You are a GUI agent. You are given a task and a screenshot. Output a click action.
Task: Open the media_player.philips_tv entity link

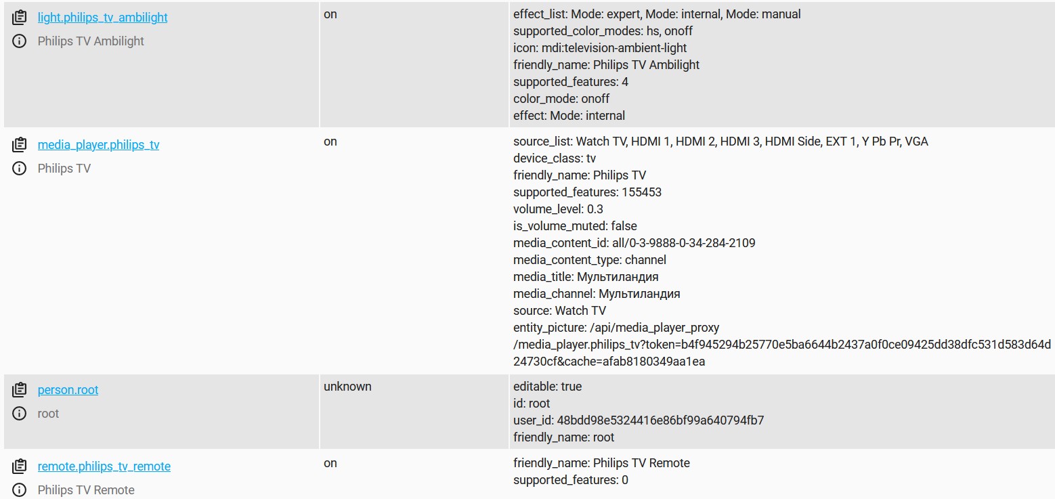(98, 144)
